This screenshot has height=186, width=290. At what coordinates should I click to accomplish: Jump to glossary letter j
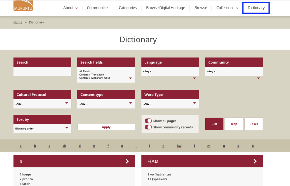[x=149, y=146]
